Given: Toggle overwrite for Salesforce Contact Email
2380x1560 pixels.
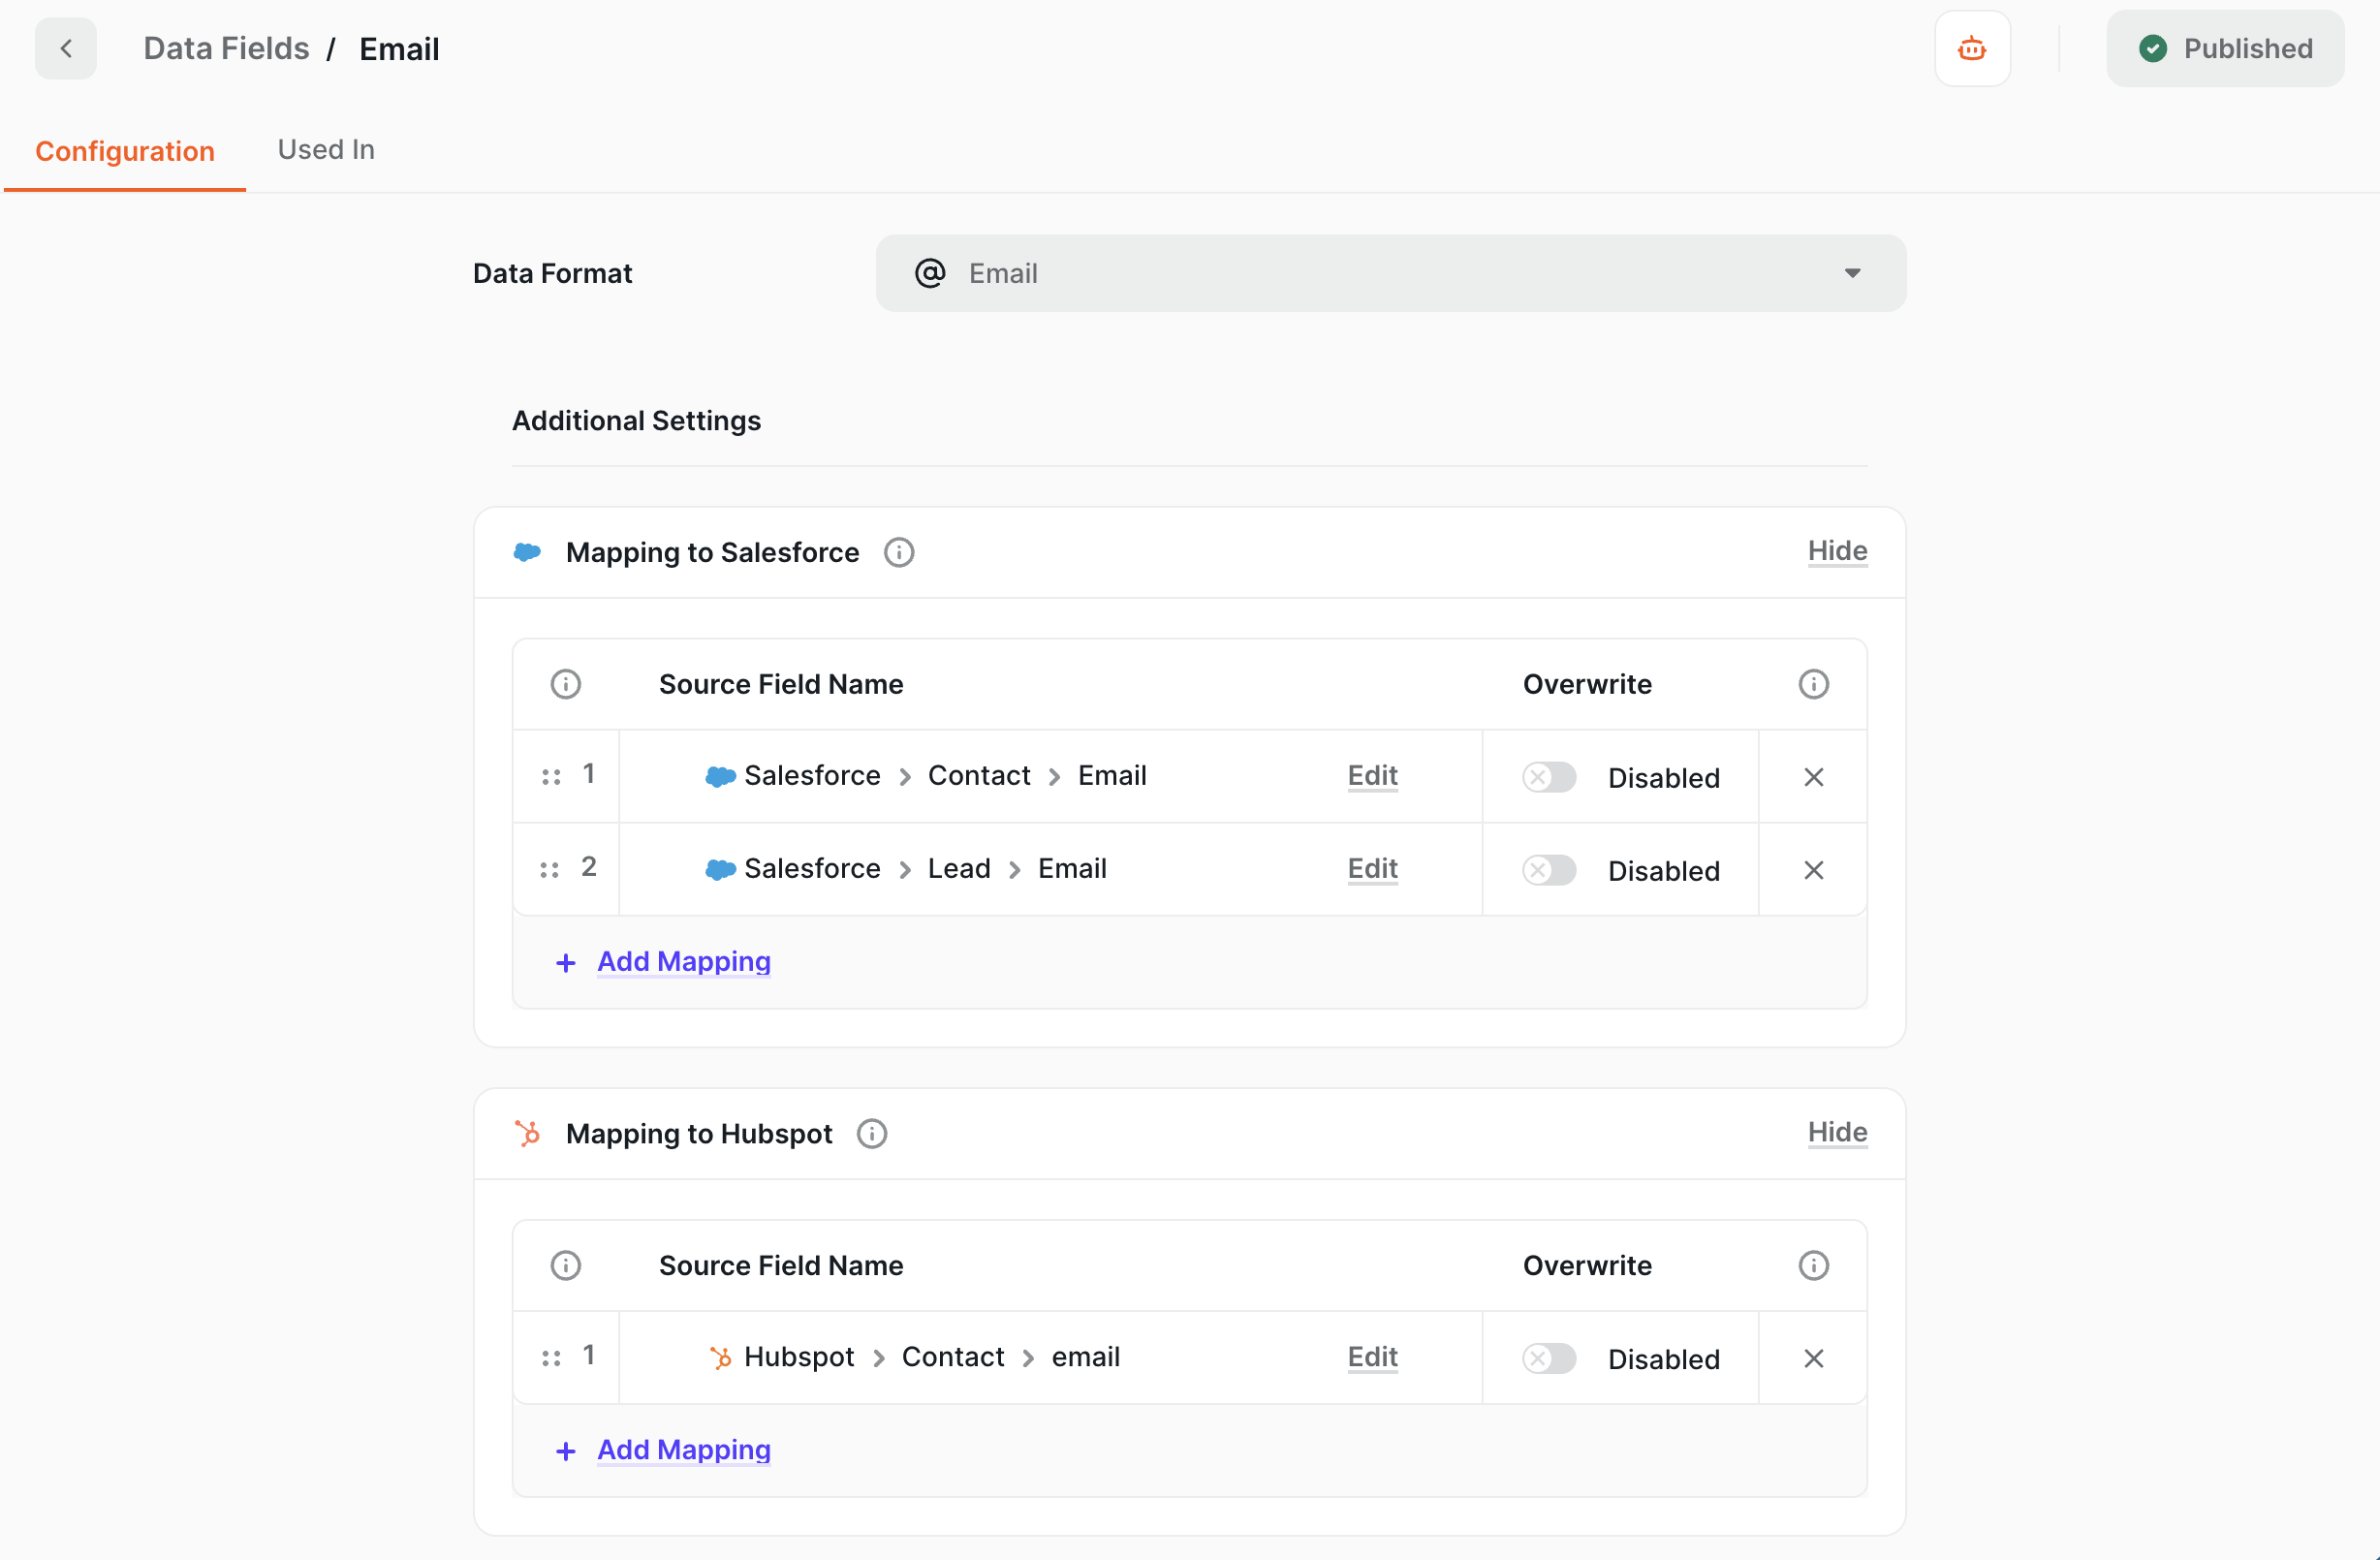Looking at the screenshot, I should (x=1549, y=777).
